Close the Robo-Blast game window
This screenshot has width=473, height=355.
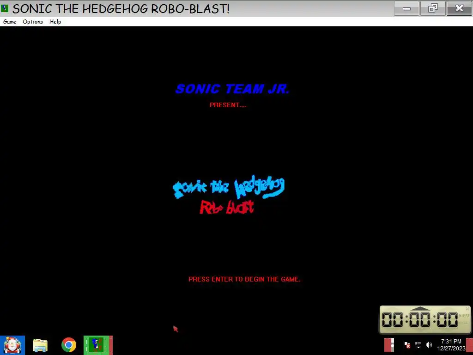(459, 8)
